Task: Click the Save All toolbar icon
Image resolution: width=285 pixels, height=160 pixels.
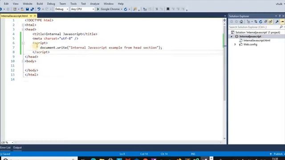Action: (x=33, y=9)
